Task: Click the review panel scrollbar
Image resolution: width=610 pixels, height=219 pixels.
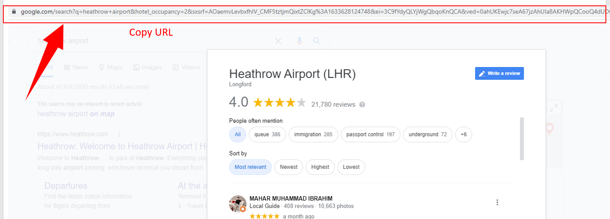Action: [522, 139]
